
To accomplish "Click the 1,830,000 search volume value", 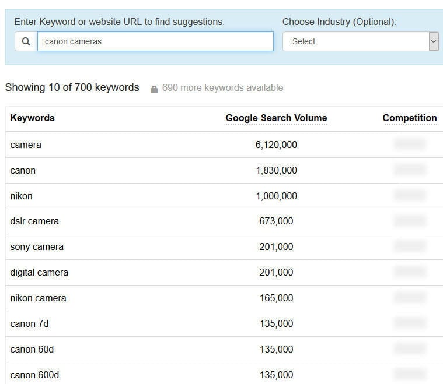I will click(276, 170).
